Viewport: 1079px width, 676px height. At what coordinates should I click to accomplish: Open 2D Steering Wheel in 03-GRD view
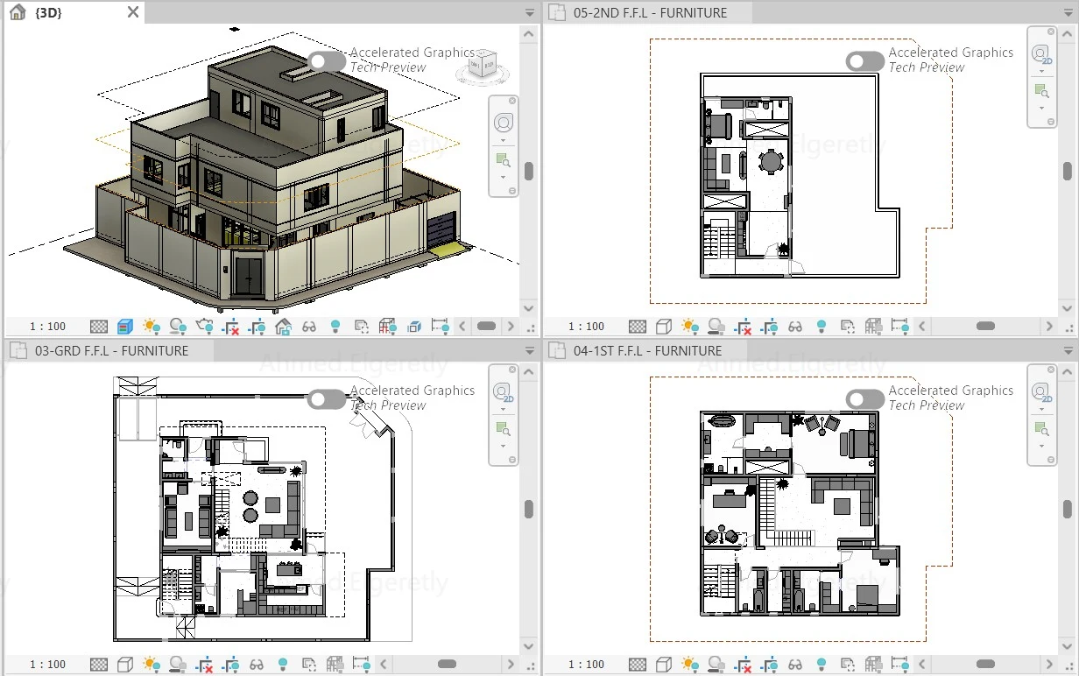coord(503,393)
